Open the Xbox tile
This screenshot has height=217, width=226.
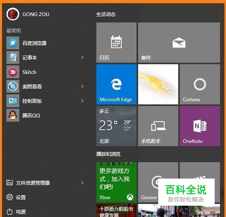[116, 182]
